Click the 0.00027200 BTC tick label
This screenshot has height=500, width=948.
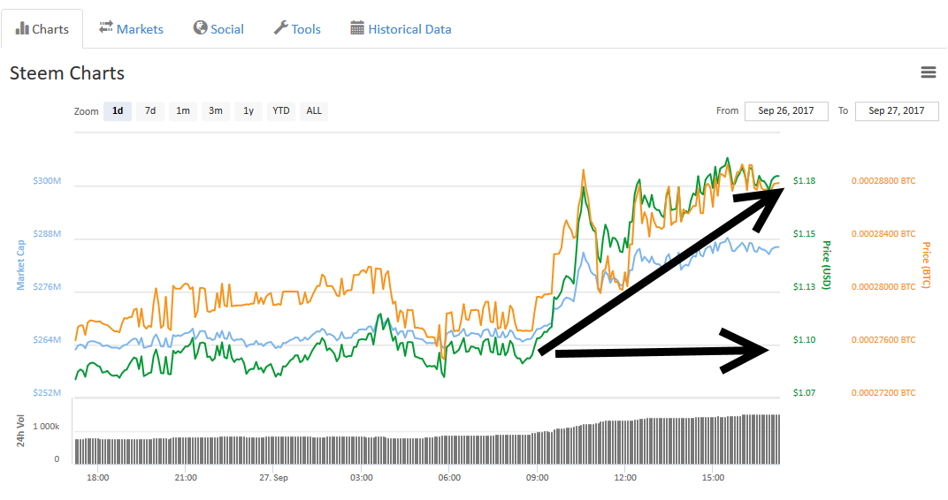[883, 393]
